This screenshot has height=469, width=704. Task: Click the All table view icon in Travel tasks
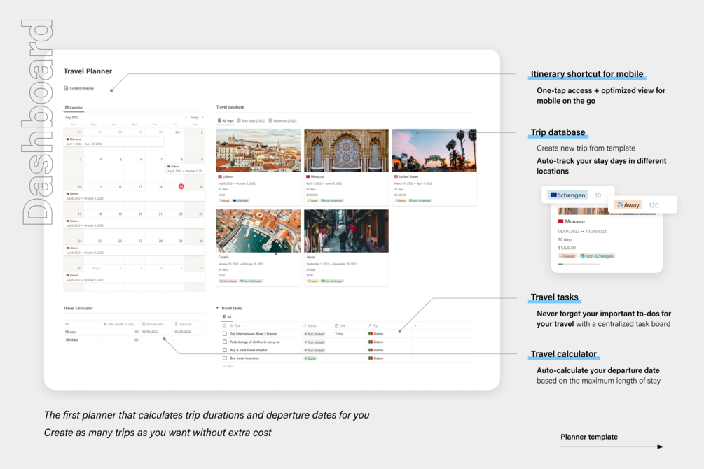pos(224,317)
